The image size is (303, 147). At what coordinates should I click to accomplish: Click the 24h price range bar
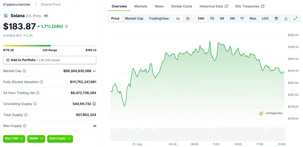49,46
